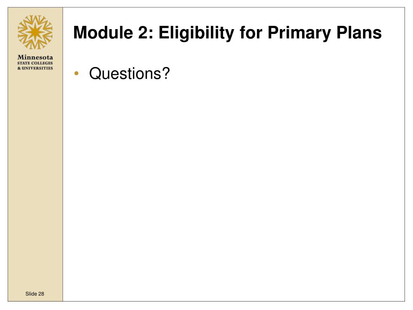Viewport: 413px width, 310px height.
Task: Select the STATE COLLEGES text line
Action: (x=35, y=63)
